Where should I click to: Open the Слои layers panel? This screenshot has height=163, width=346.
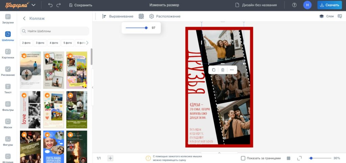pos(327,16)
